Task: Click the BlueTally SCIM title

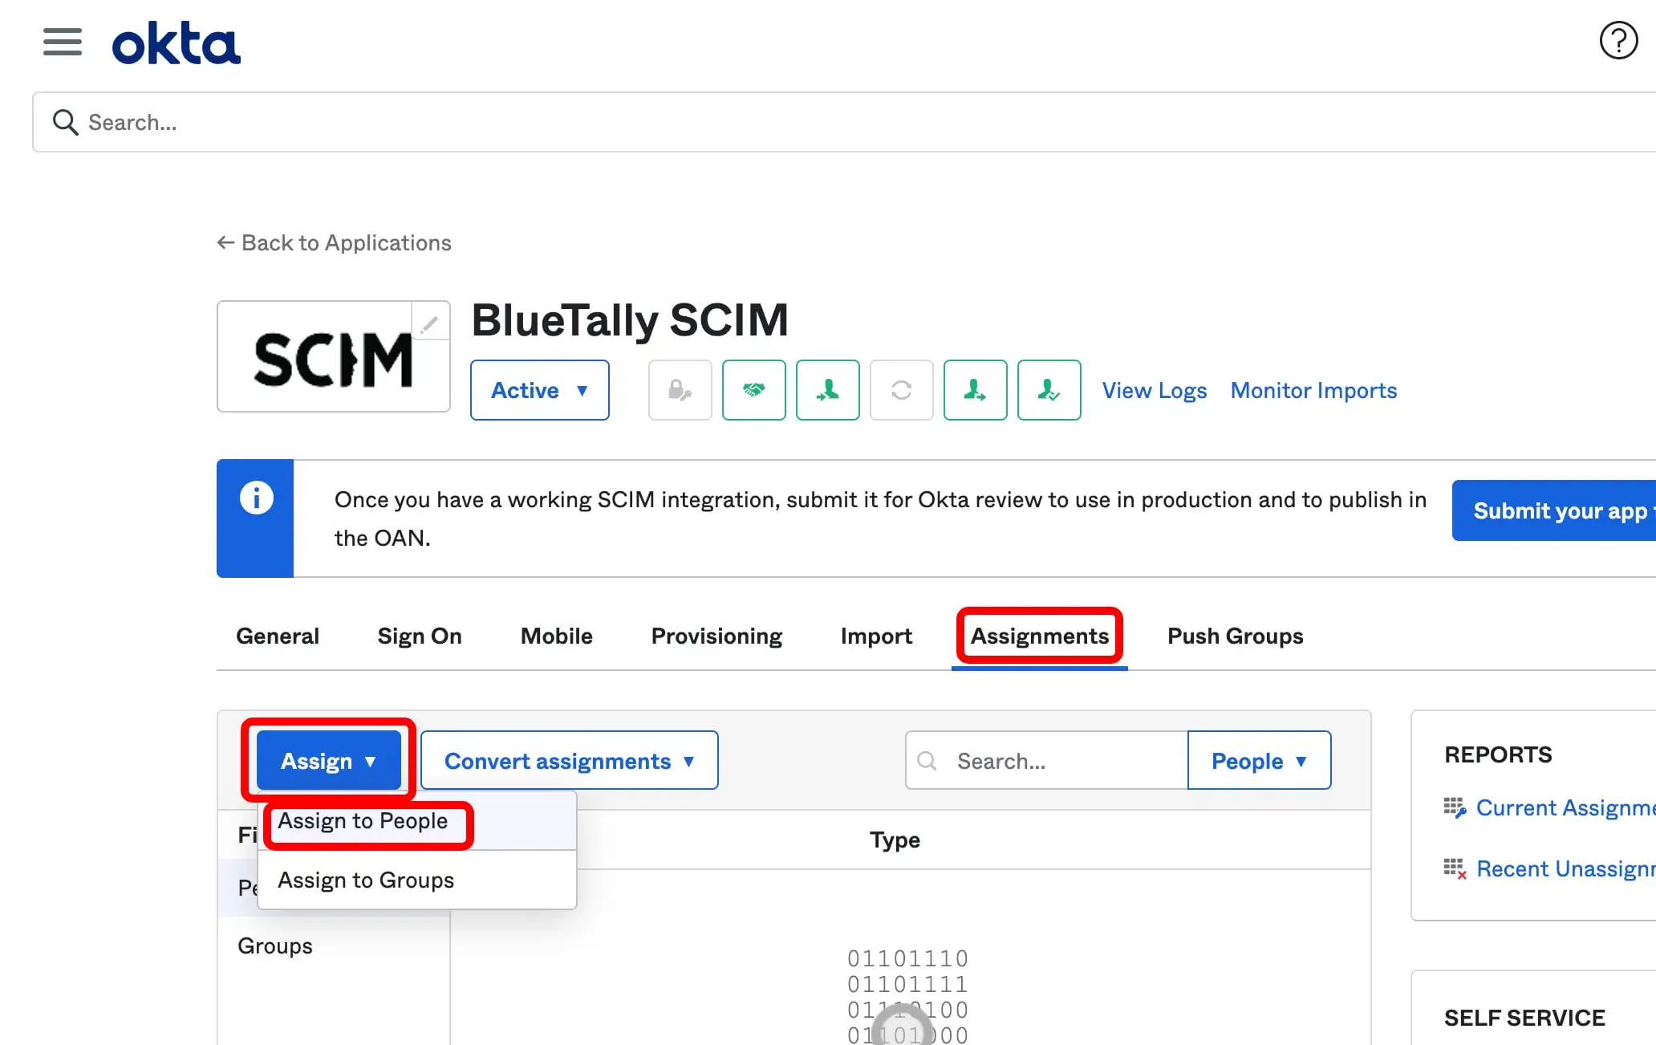Action: [630, 319]
